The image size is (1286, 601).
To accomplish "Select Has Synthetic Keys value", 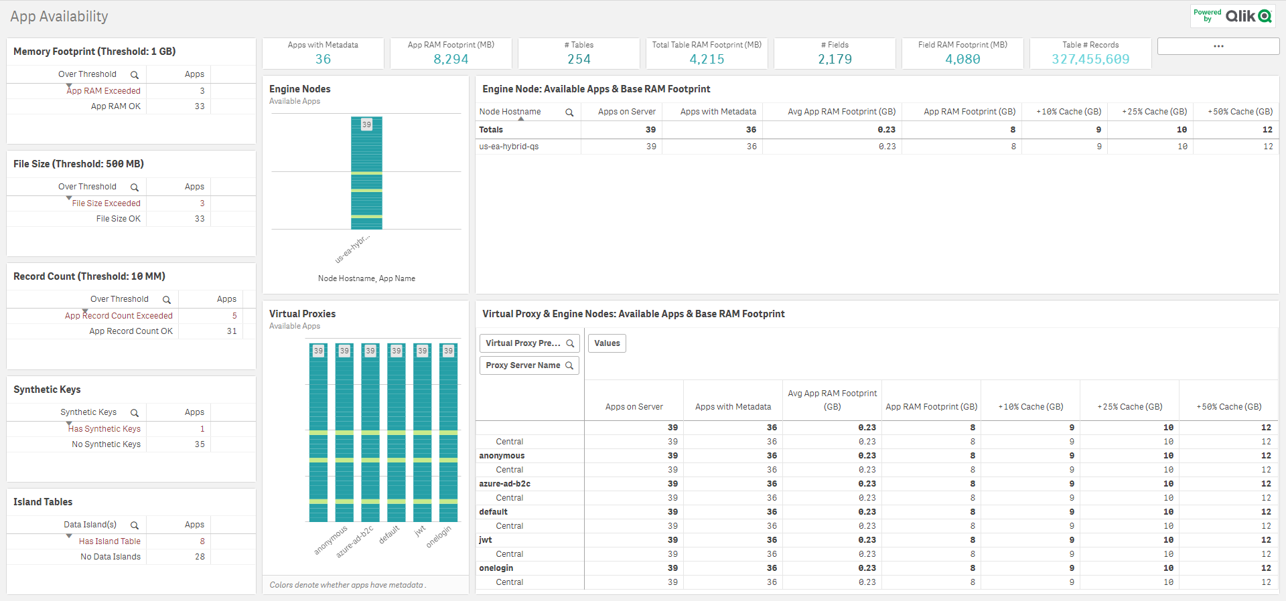I will coord(104,429).
